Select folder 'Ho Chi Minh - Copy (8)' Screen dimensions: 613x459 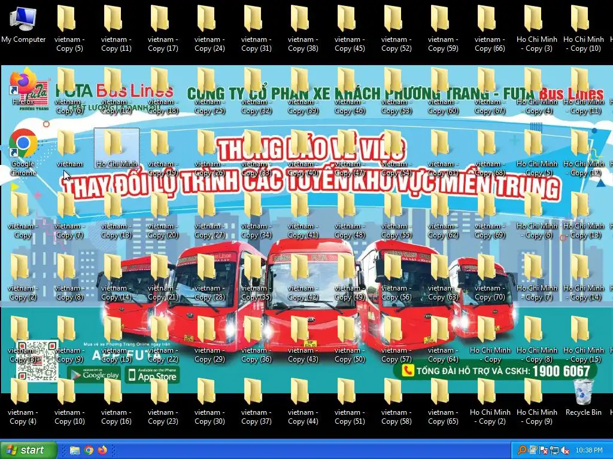click(x=537, y=339)
